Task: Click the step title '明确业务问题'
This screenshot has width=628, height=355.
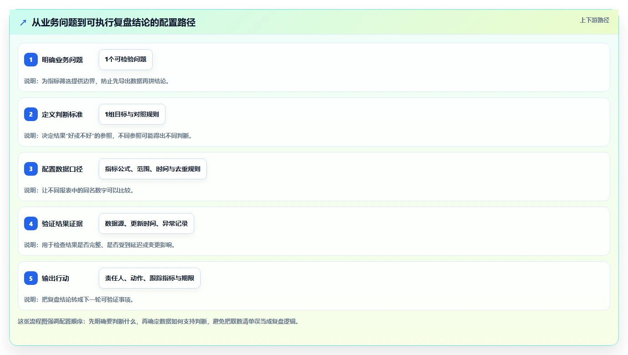Action: click(x=62, y=60)
